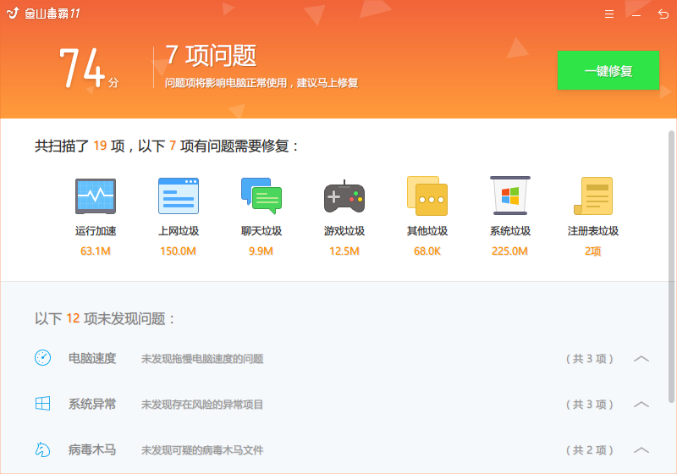The image size is (677, 474).
Task: Click the 游戏垃圾 gamepad icon
Action: click(x=344, y=197)
